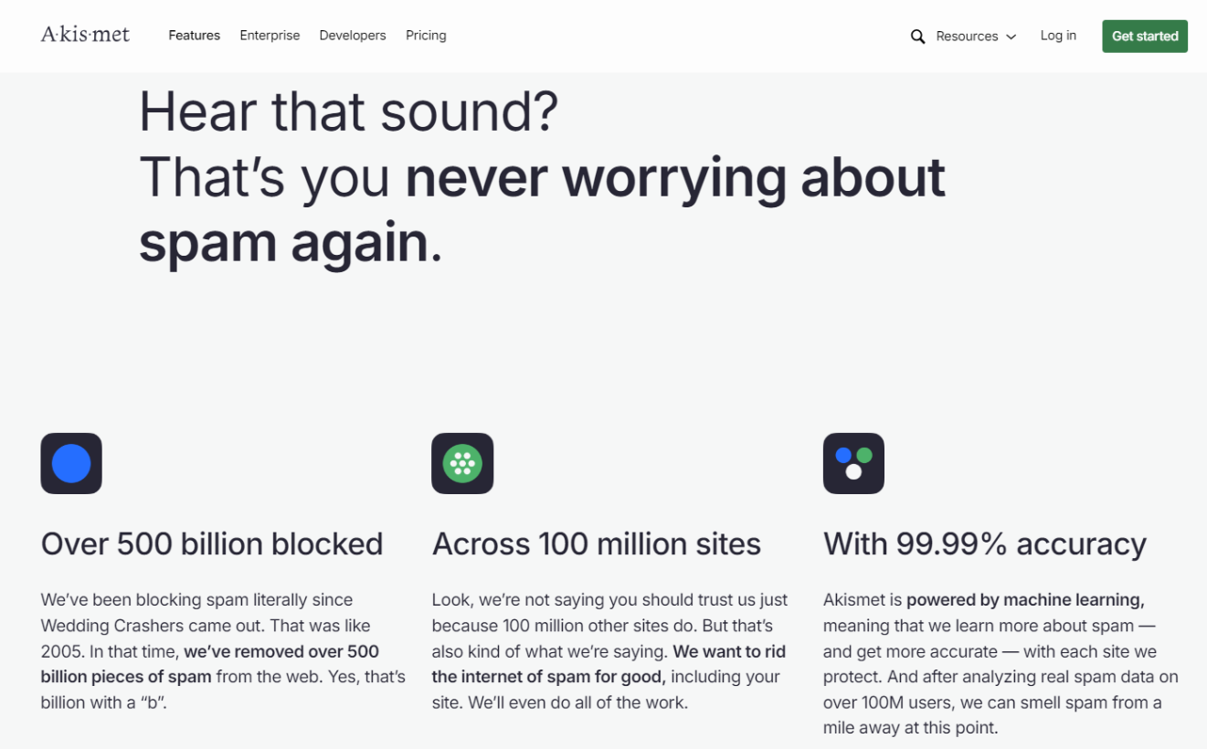The height and width of the screenshot is (749, 1207).
Task: Select Developers in the navigation
Action: pos(353,36)
